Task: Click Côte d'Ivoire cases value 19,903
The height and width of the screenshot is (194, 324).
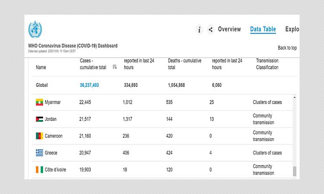Action: pos(85,170)
